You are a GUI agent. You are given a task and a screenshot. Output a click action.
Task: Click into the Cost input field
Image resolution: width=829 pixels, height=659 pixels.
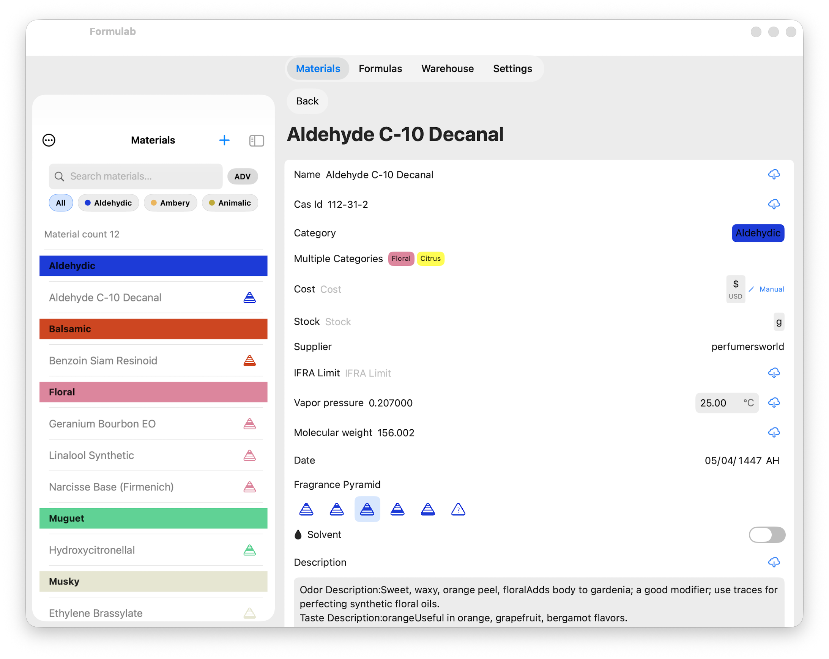tap(521, 289)
